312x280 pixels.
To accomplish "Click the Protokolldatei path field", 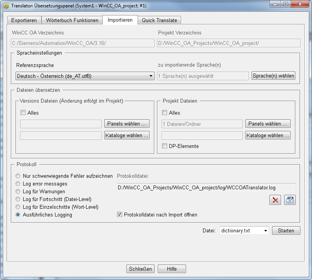I will pos(206,187).
